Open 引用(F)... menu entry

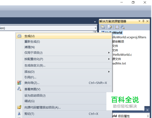(64, 77)
